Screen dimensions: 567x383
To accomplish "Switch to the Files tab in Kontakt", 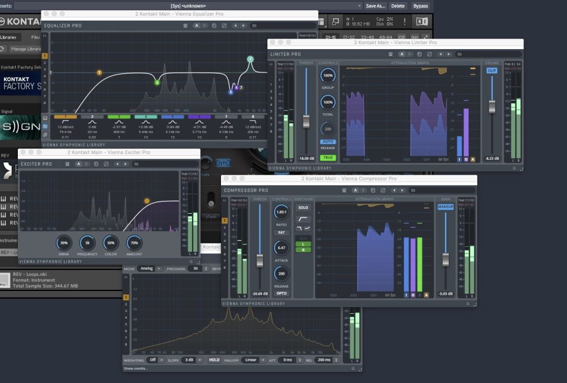I will point(35,37).
